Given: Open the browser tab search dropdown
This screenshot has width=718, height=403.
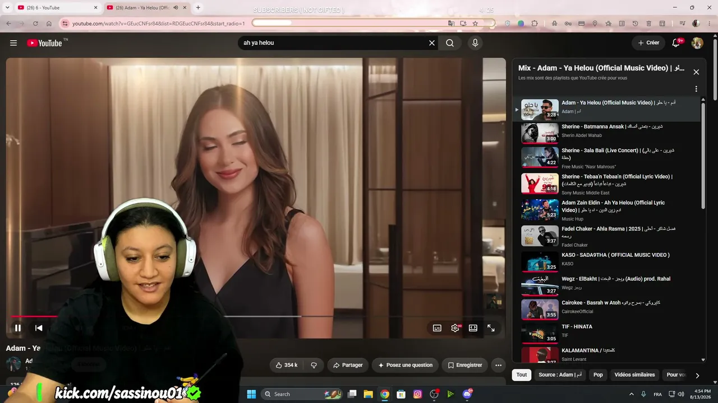Looking at the screenshot, I should coord(7,8).
